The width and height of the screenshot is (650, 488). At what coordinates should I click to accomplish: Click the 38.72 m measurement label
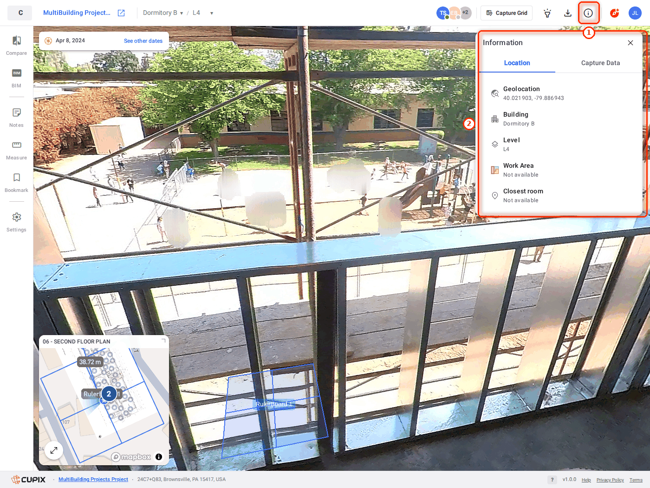click(90, 362)
